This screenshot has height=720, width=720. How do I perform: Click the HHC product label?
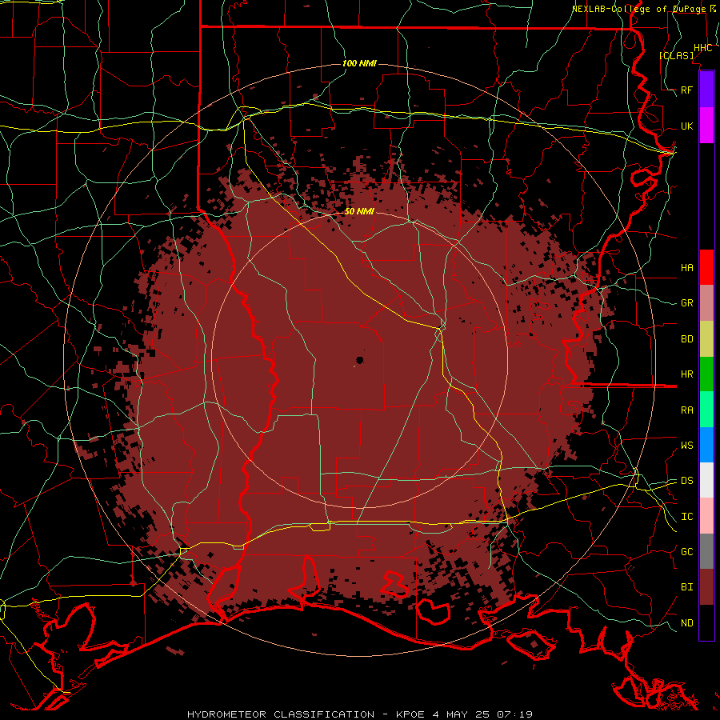(x=703, y=48)
